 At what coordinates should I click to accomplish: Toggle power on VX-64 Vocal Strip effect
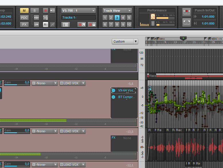(114, 90)
